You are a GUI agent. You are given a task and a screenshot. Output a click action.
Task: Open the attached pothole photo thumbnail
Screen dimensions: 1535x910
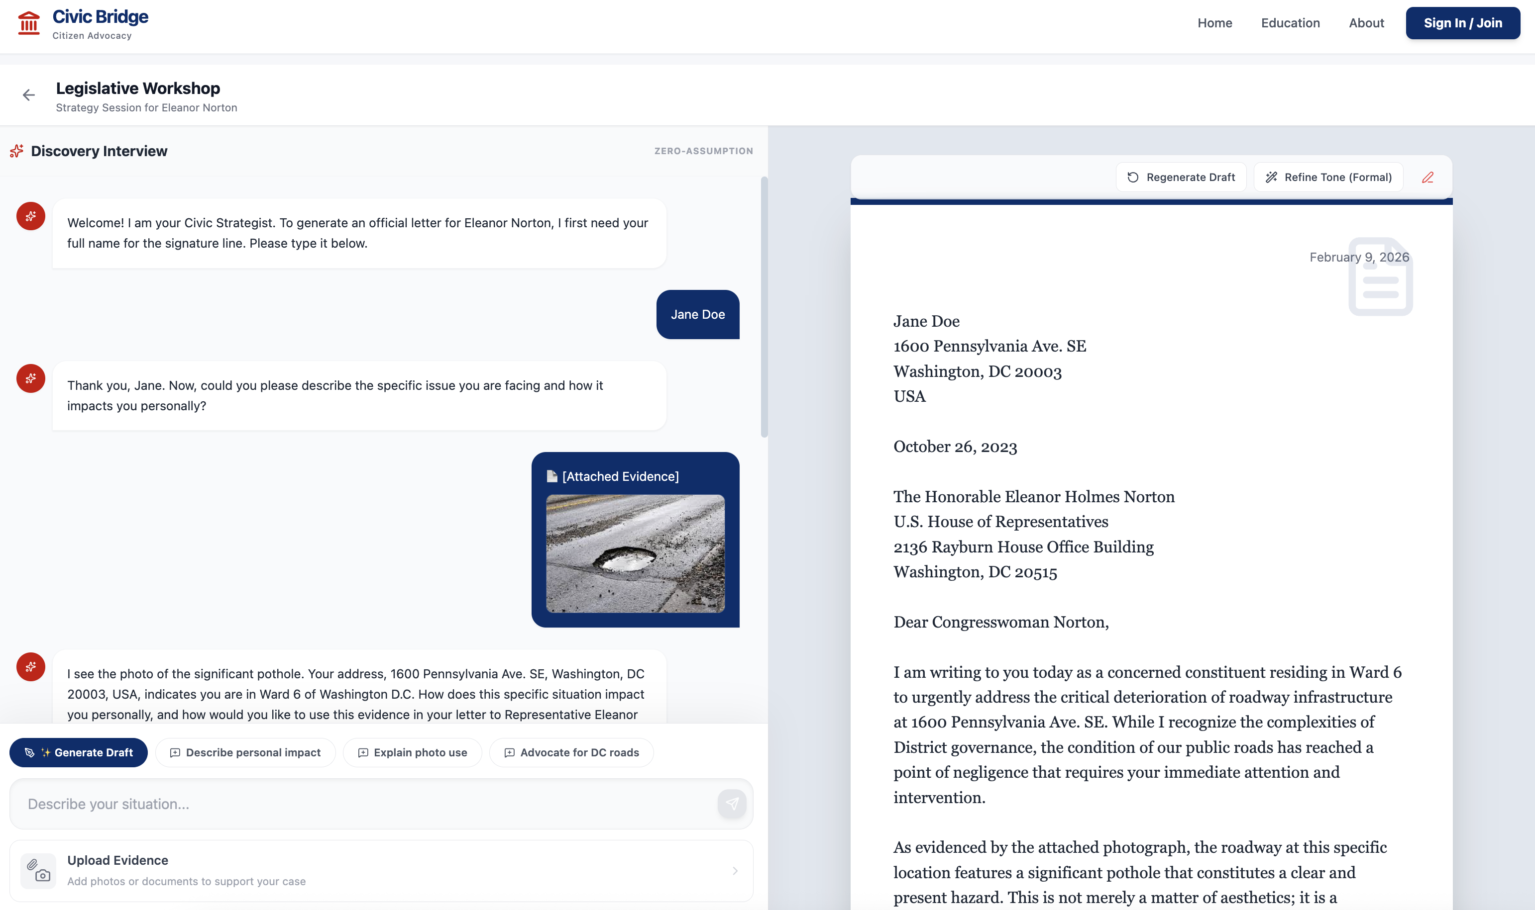(635, 553)
